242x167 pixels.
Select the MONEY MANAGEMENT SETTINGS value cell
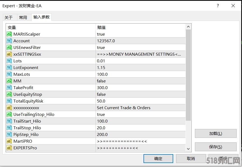coord(141,54)
